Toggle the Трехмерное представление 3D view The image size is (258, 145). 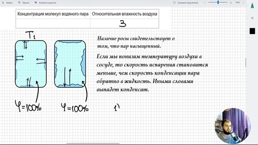186,3
